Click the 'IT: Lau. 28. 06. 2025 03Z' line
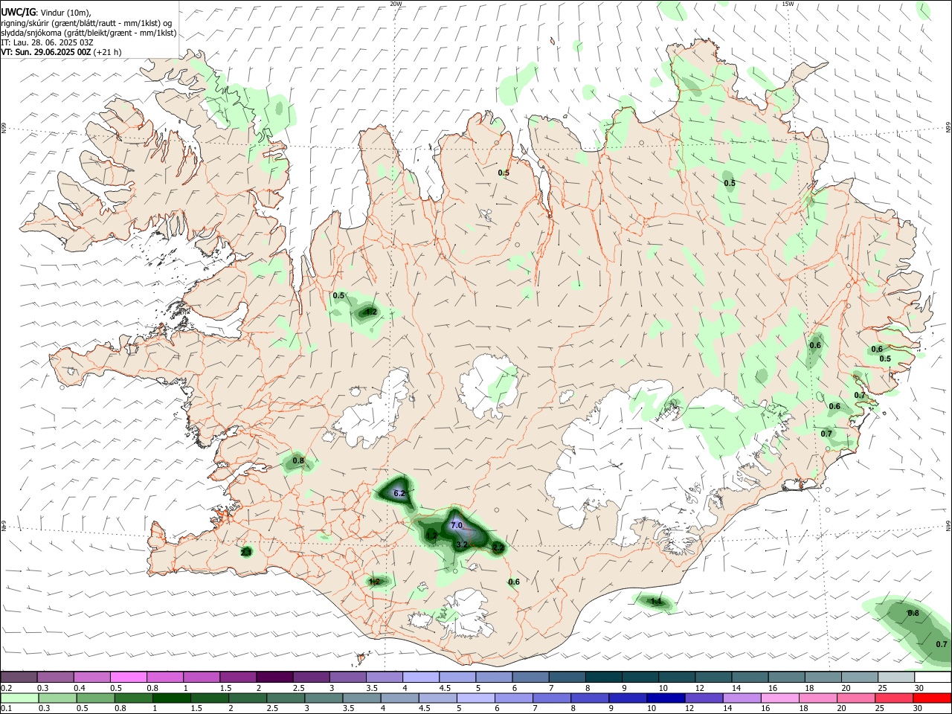Viewport: 952px width, 714px height. coord(47,42)
